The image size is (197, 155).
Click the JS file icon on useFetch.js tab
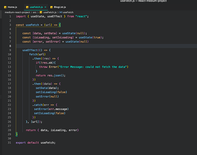27,7
